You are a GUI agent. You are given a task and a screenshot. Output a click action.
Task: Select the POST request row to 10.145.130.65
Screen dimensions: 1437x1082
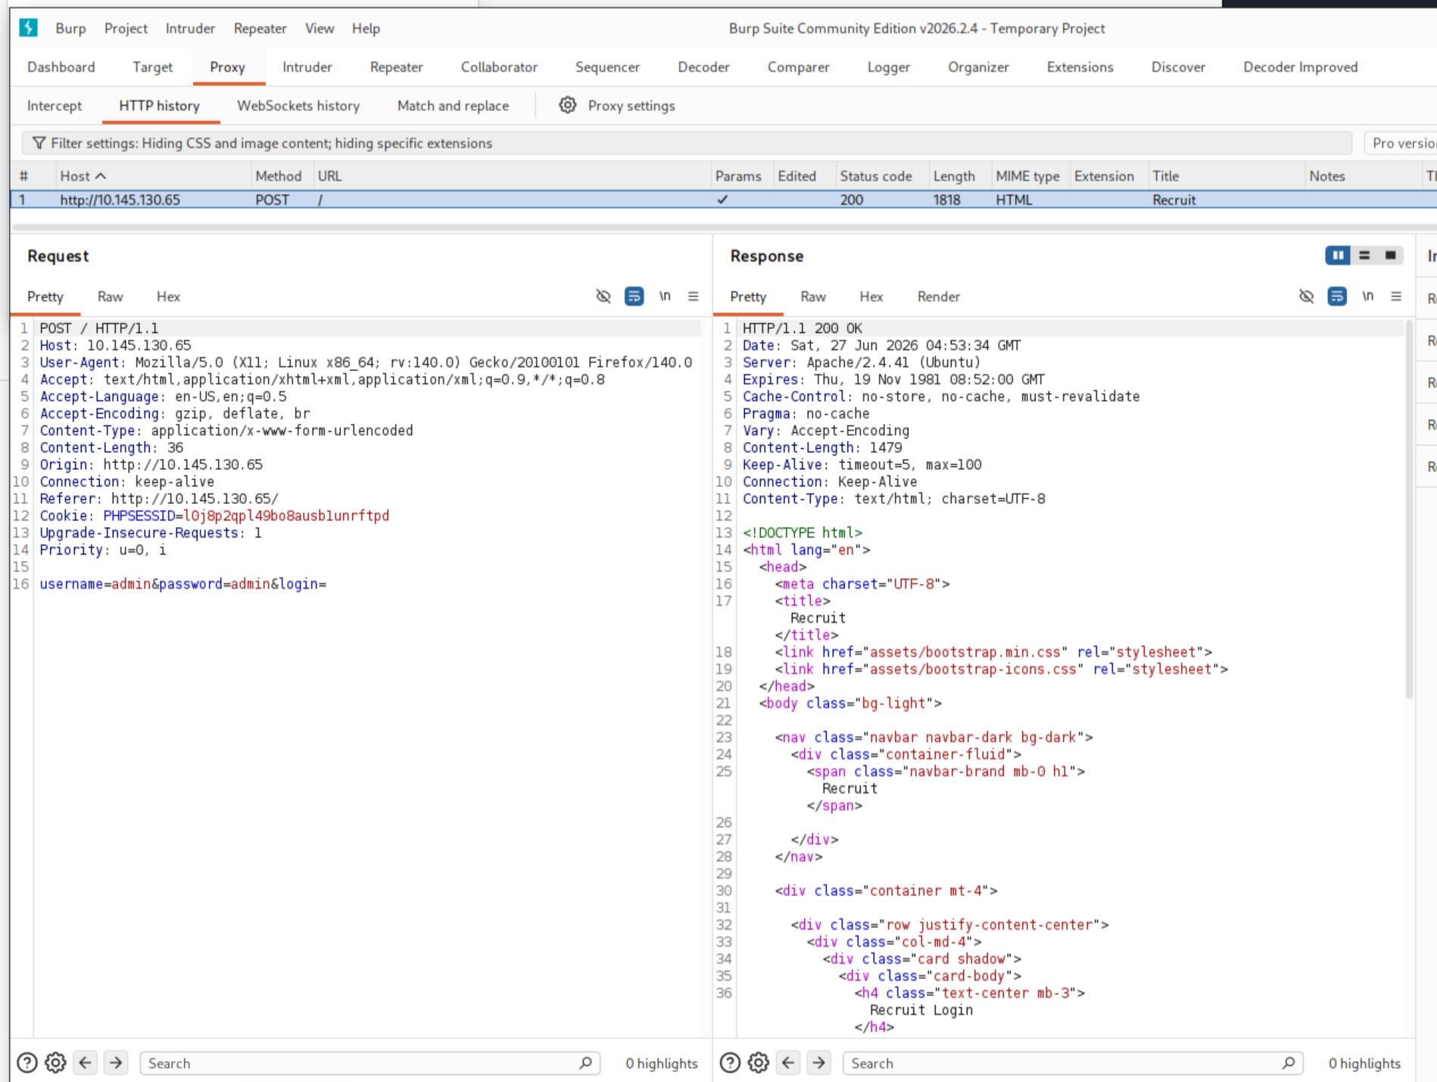tap(723, 200)
